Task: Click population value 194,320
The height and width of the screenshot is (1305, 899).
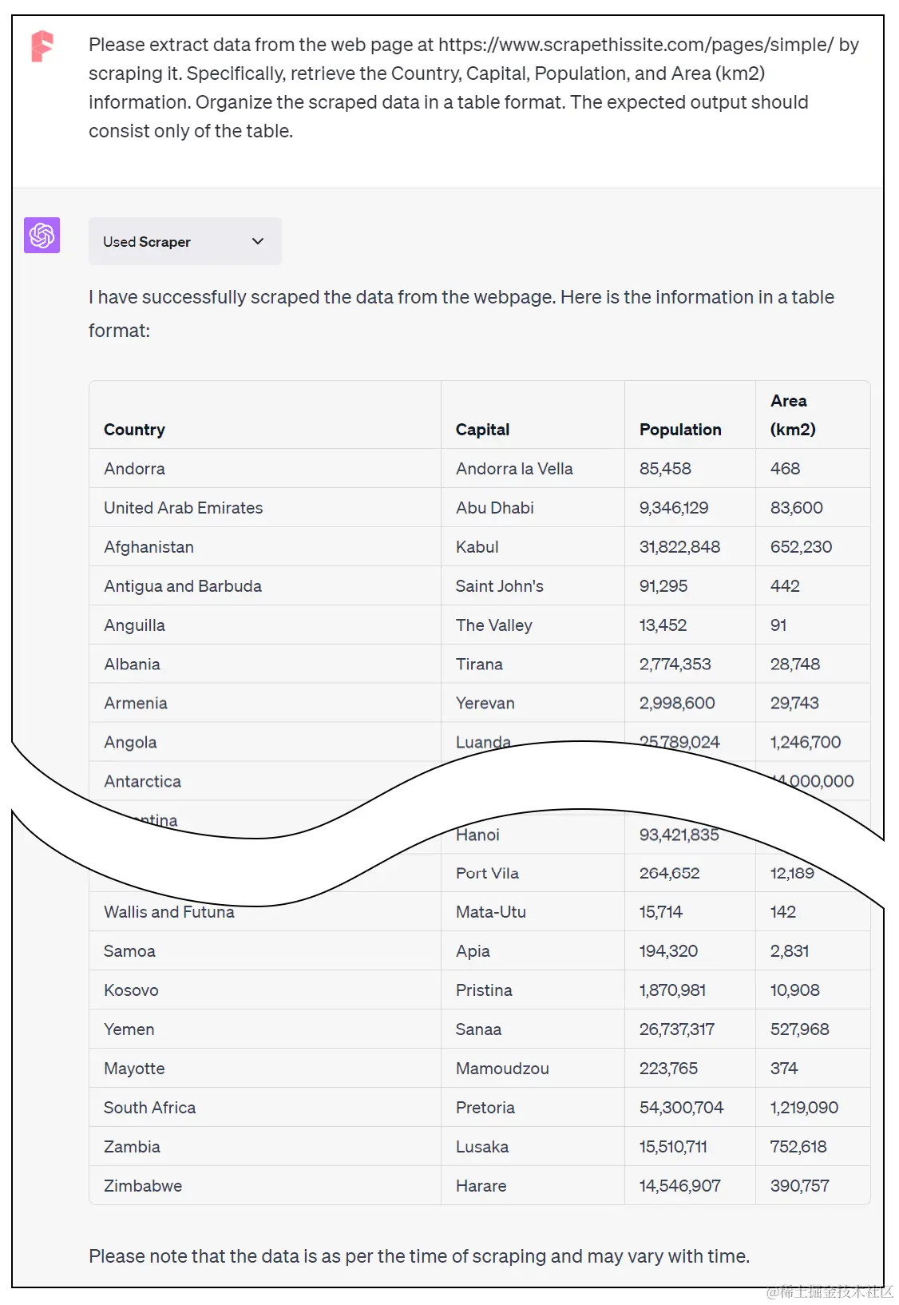Action: (x=668, y=951)
